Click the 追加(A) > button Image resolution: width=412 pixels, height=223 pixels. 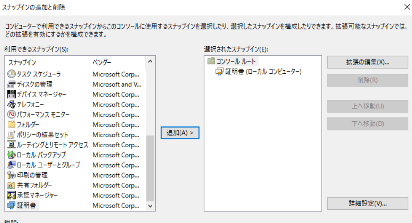coord(180,133)
